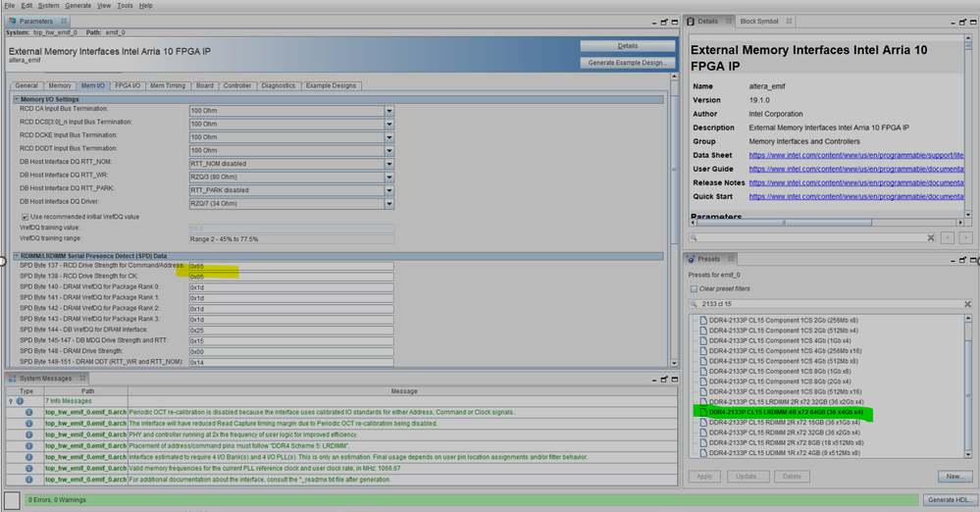Open RCD CA Input Bus Termination dropdown
The height and width of the screenshot is (512, 980).
click(x=389, y=111)
